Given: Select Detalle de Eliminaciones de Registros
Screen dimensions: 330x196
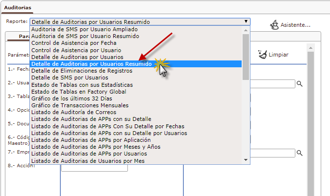Looking at the screenshot, I should (x=82, y=71).
